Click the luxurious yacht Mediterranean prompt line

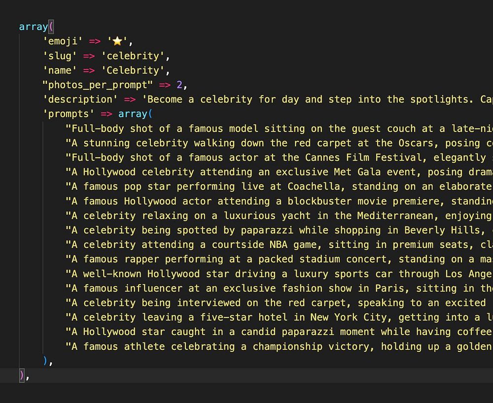pos(279,215)
